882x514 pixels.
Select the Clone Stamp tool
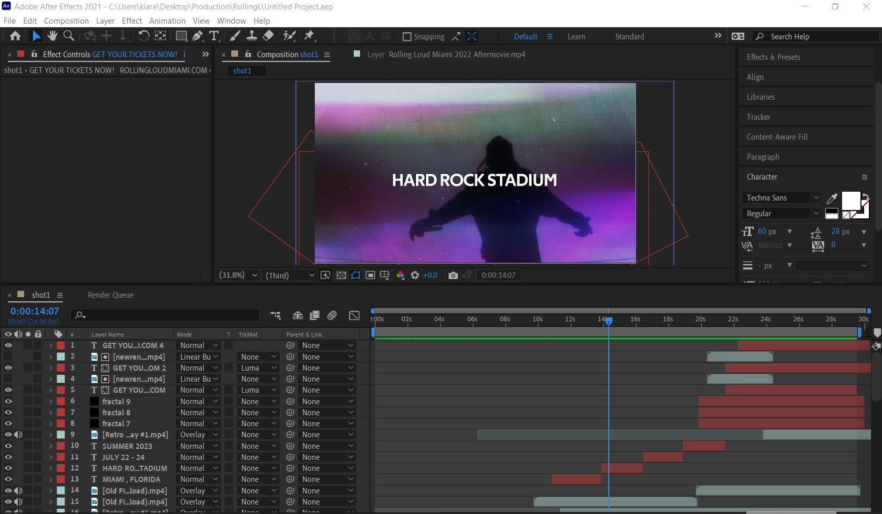click(x=252, y=36)
